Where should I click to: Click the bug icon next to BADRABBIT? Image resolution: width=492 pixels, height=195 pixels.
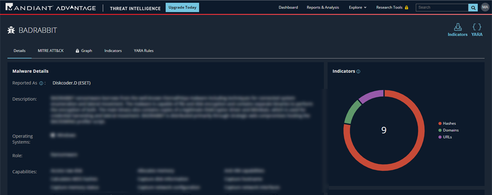tap(11, 30)
